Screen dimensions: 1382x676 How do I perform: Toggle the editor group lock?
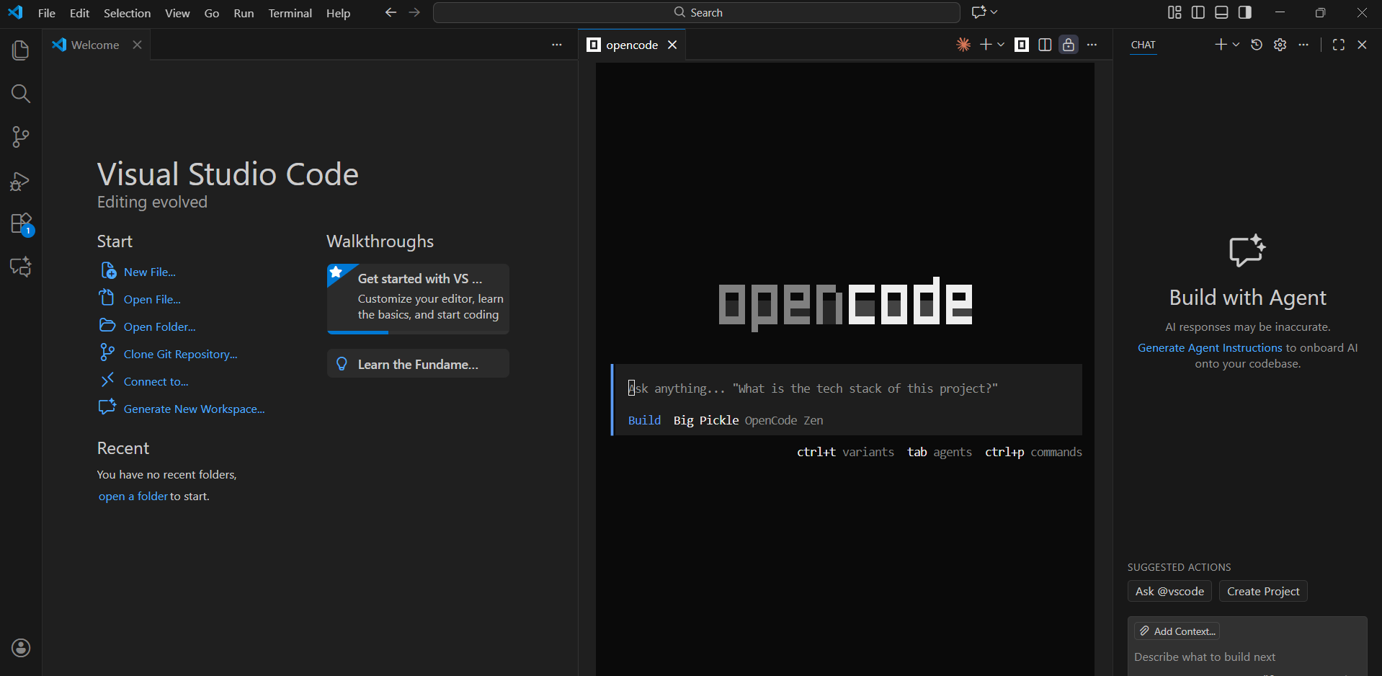pos(1069,45)
